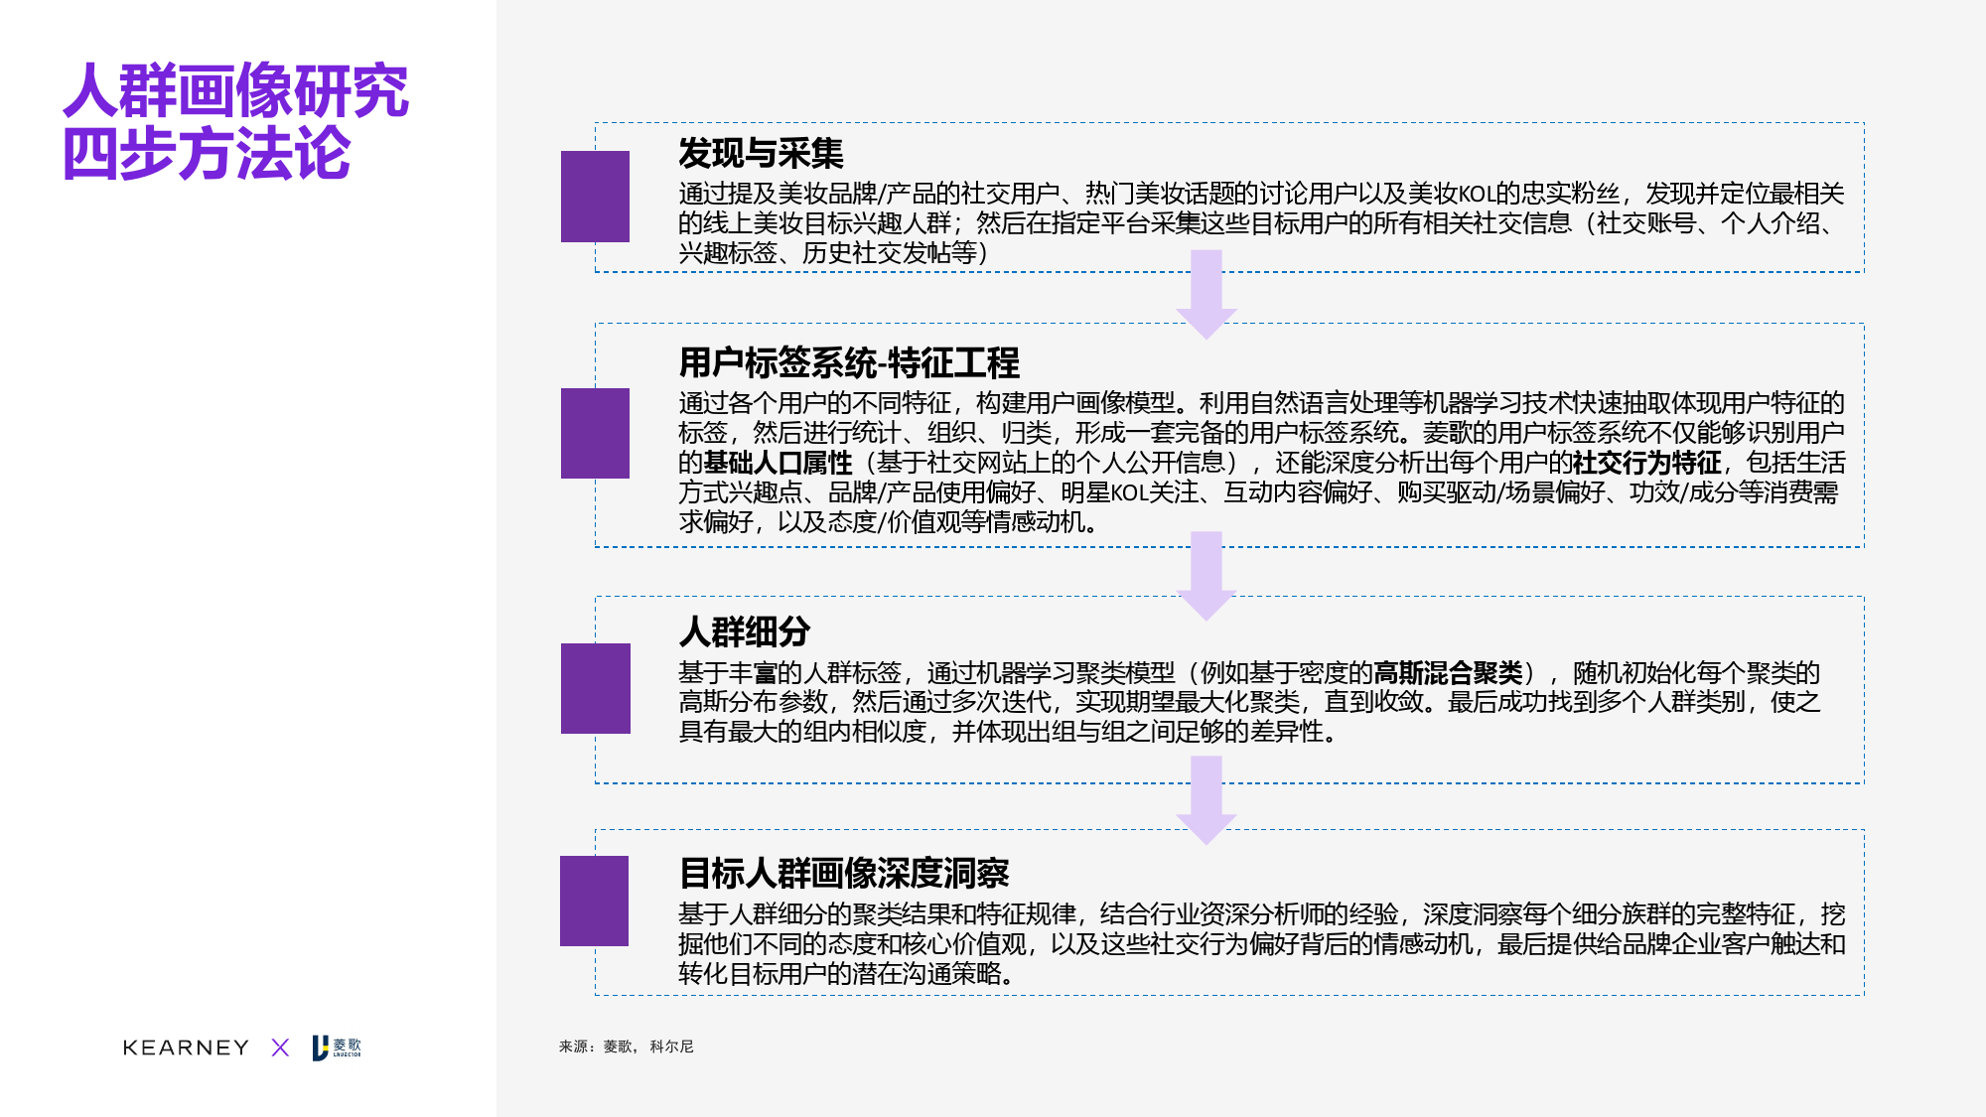Click the purple square beside 人群细分

click(595, 688)
